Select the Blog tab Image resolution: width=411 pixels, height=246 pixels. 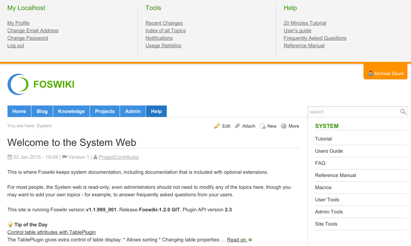(42, 111)
